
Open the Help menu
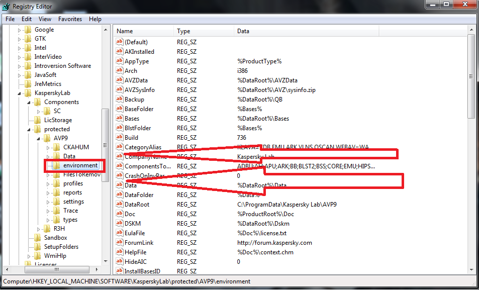95,19
